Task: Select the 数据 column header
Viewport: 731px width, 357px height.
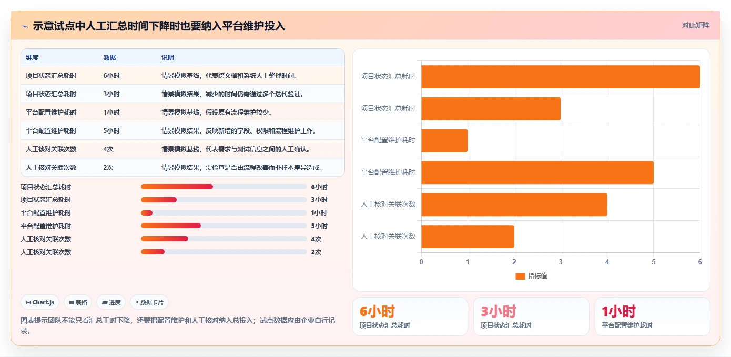Action: (x=110, y=58)
